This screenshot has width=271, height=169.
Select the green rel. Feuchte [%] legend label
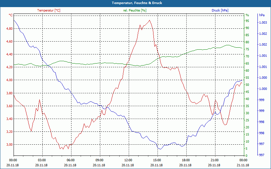(x=134, y=10)
